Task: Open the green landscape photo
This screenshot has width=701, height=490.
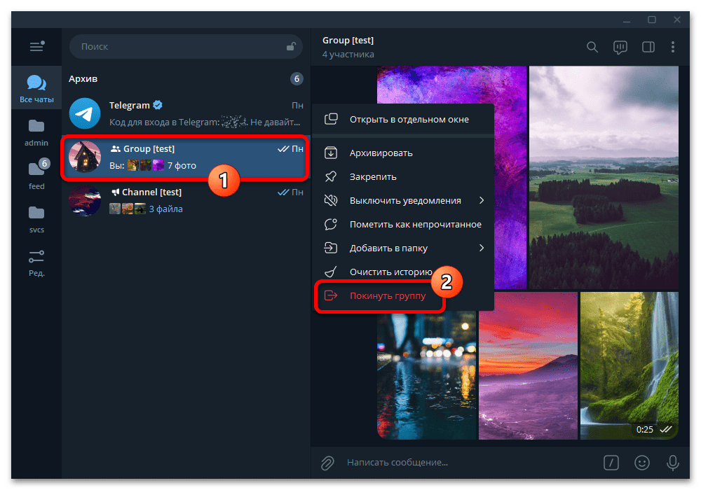Action: point(604,177)
